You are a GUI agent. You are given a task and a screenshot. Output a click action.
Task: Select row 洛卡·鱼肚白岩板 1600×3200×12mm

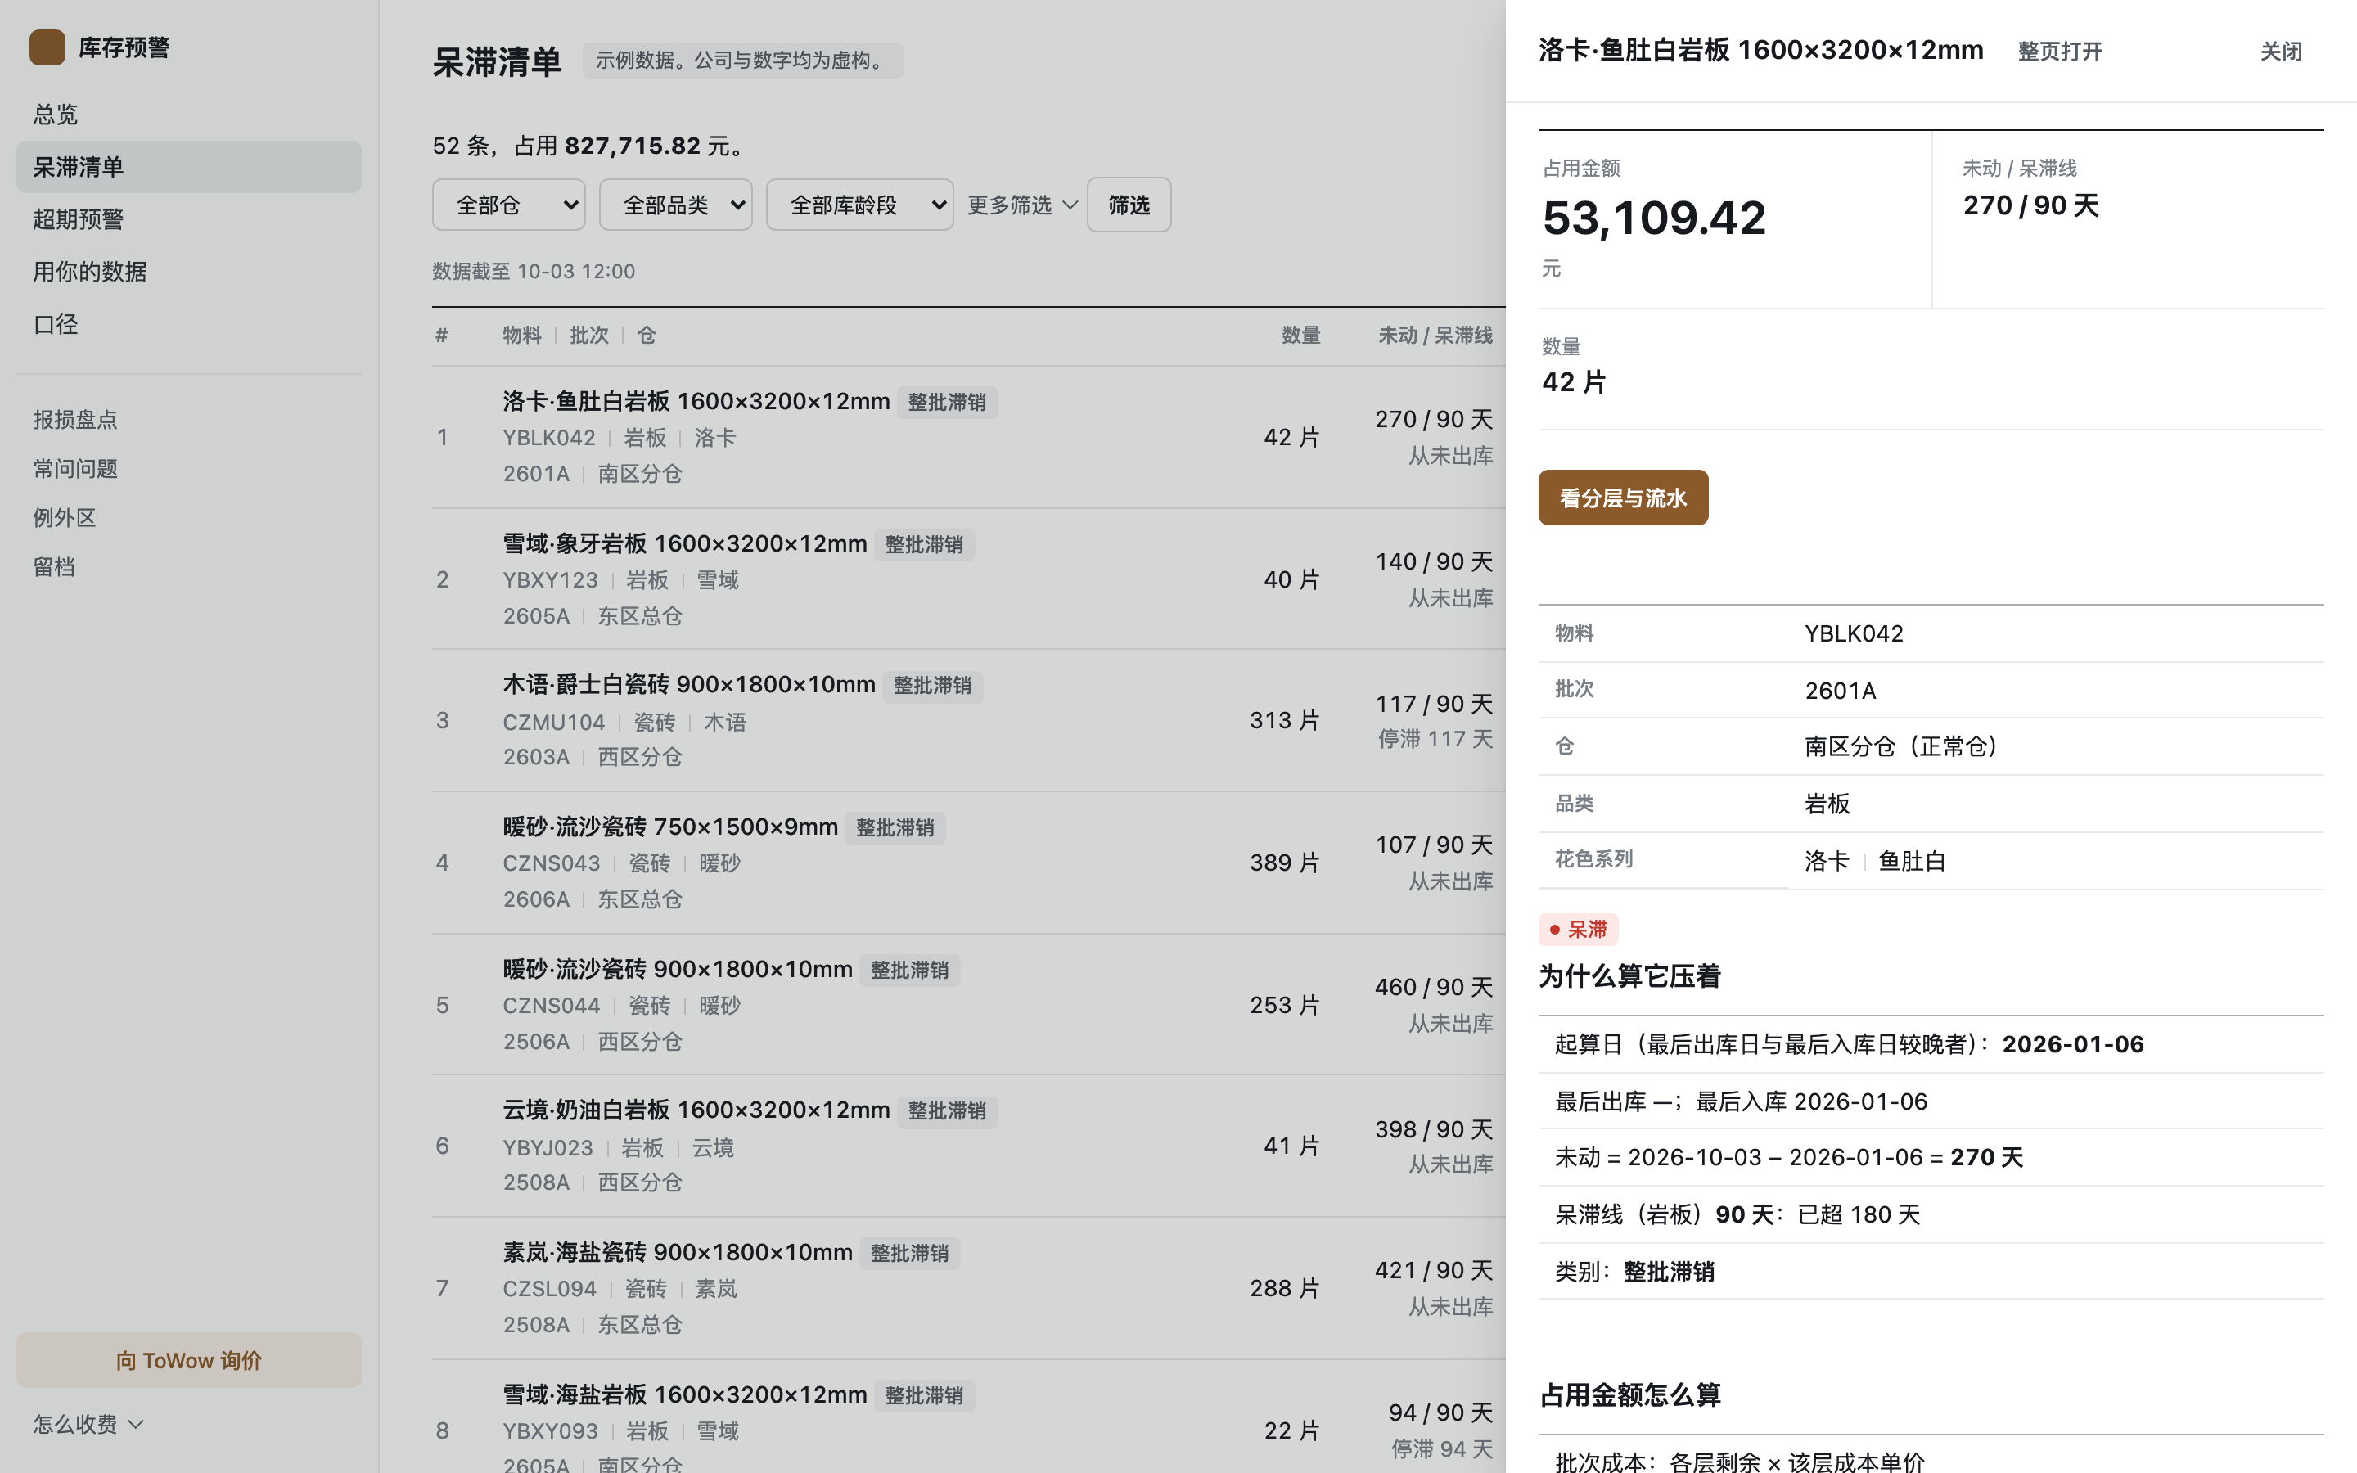pos(968,438)
